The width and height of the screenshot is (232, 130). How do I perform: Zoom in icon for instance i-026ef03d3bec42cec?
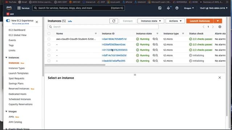pyautogui.click(x=154, y=44)
